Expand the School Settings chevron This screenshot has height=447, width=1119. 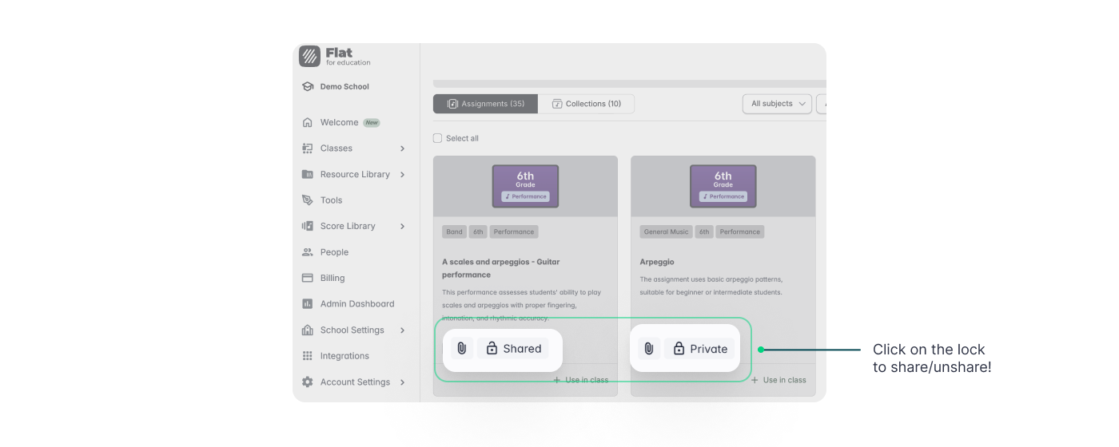point(402,330)
